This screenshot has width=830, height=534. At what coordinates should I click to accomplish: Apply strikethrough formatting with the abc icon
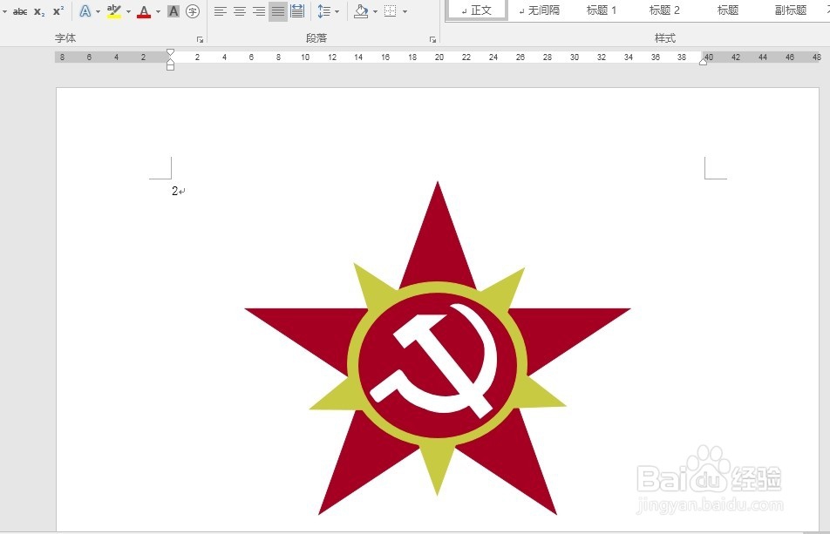[20, 11]
